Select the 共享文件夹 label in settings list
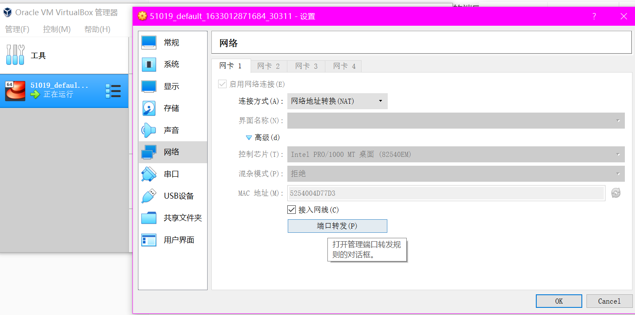The height and width of the screenshot is (315, 635). [183, 218]
